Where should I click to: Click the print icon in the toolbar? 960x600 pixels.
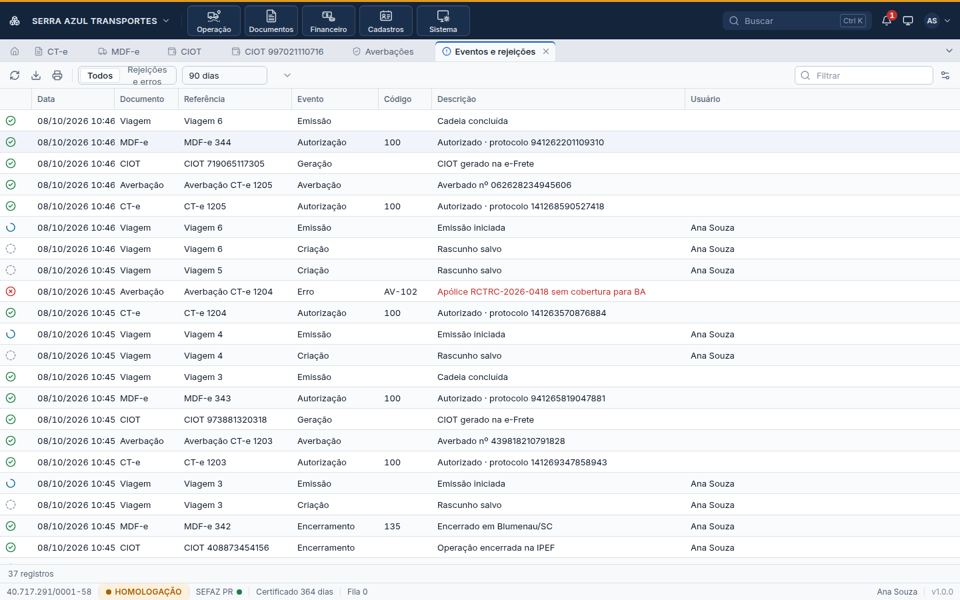coord(57,75)
